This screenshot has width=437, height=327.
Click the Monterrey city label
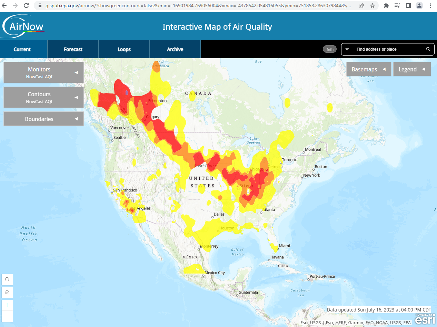(x=209, y=246)
